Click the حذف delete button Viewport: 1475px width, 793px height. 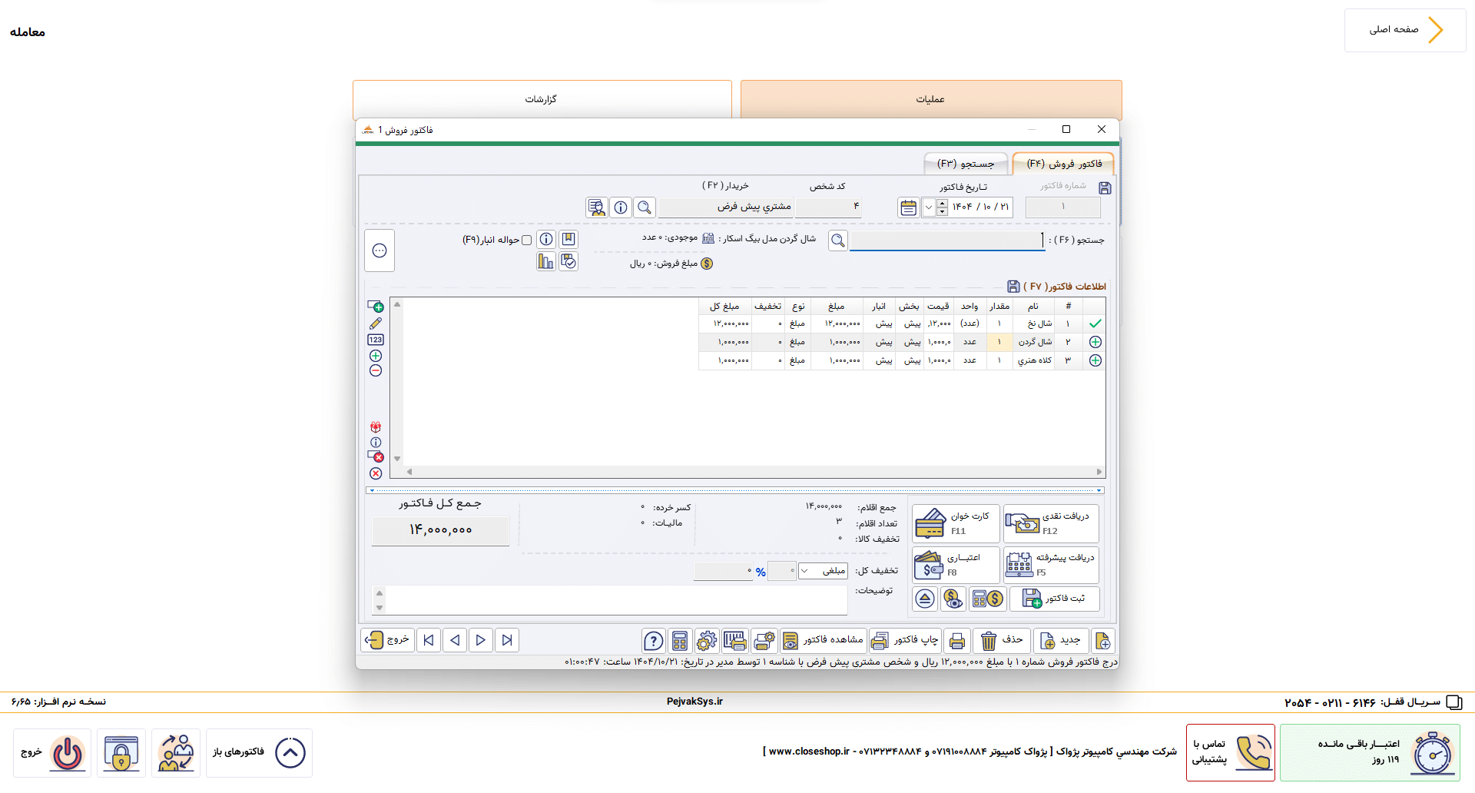click(1003, 641)
